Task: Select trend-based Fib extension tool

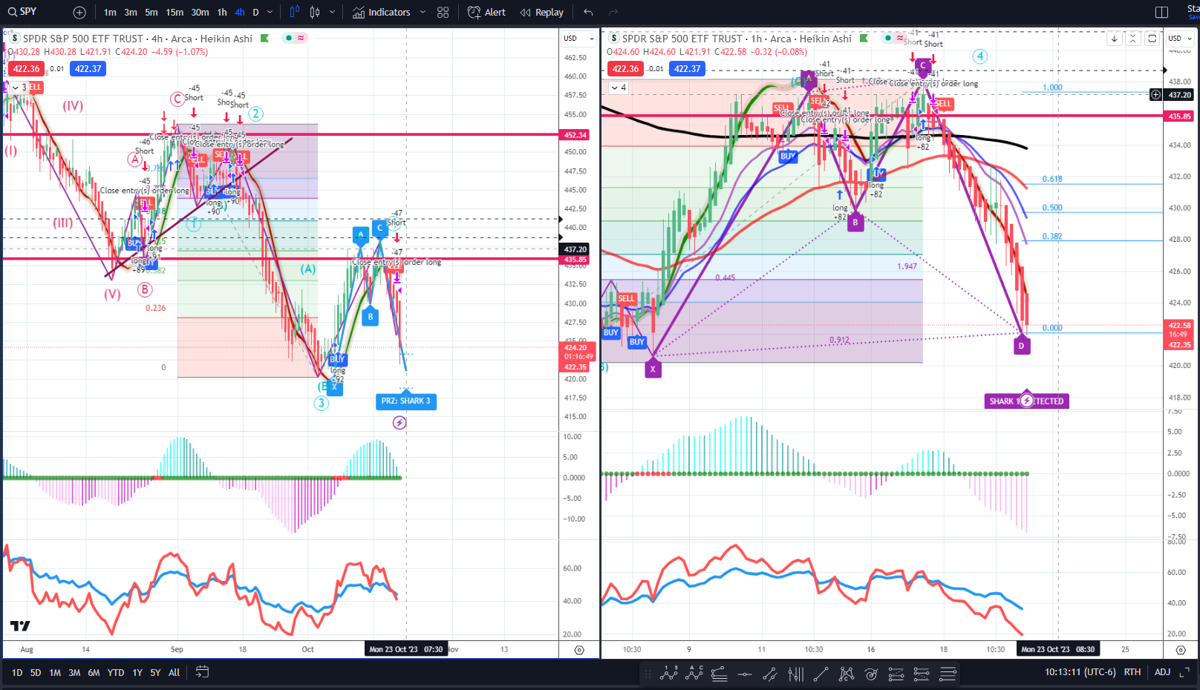Action: 922,674
